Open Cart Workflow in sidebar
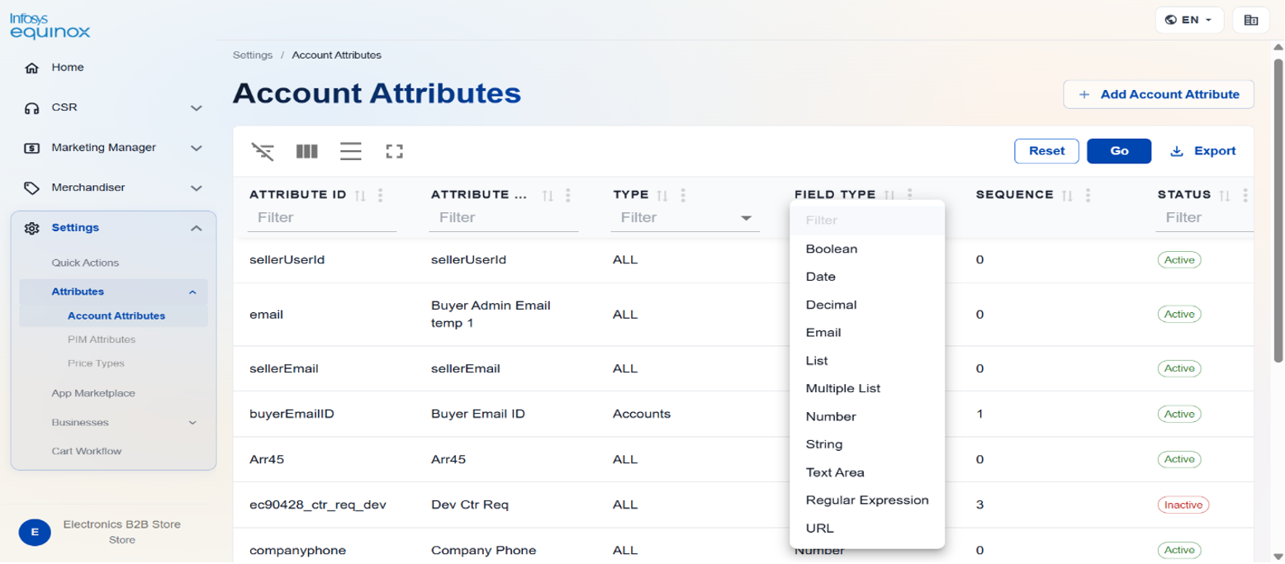 [x=87, y=452]
